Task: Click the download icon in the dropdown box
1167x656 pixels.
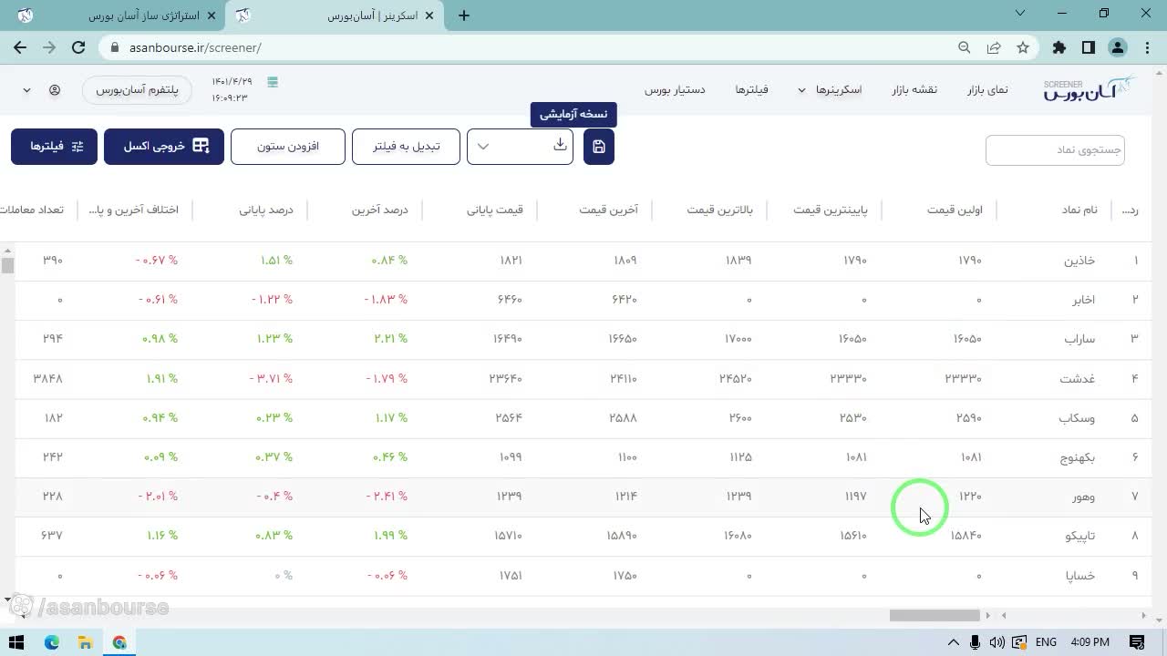Action: [560, 146]
